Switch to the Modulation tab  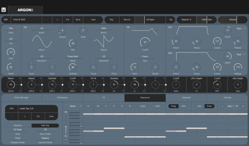62,97
